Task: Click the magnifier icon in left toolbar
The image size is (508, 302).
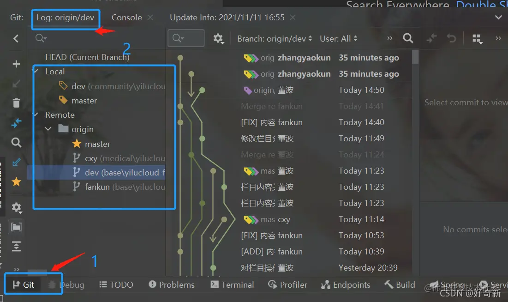Action: 16,142
